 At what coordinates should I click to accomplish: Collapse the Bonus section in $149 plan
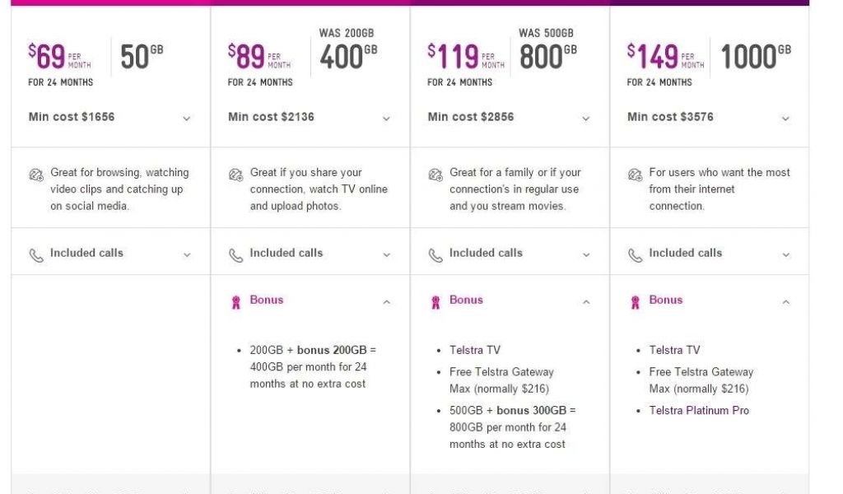(x=785, y=302)
